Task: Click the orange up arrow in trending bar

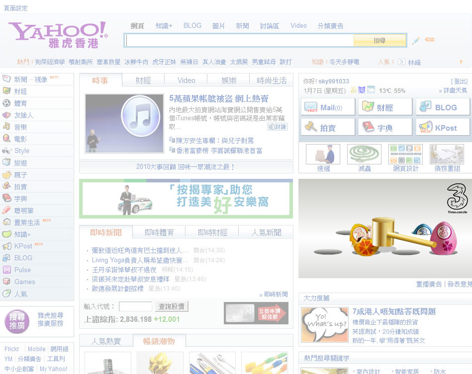Action: click(x=461, y=62)
